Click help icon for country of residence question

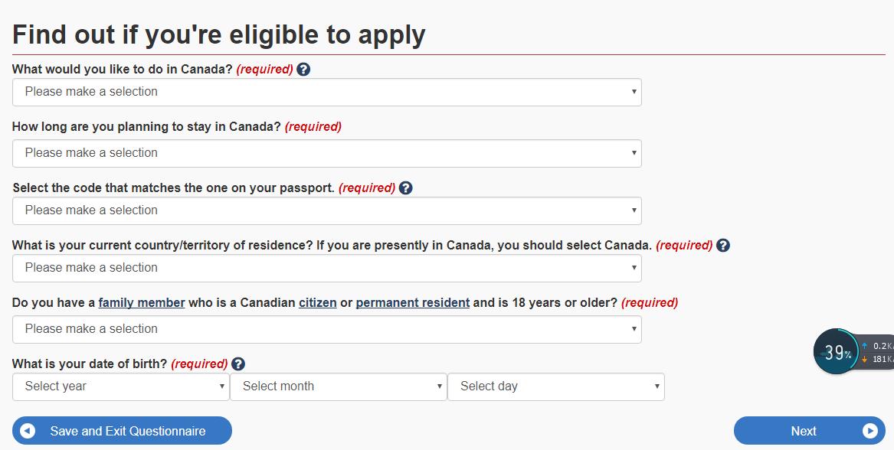[x=723, y=246]
